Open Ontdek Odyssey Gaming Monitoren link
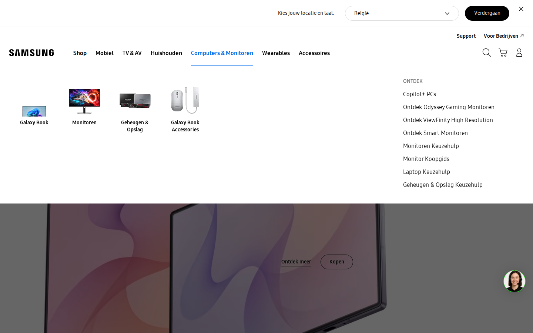533x333 pixels. point(449,107)
